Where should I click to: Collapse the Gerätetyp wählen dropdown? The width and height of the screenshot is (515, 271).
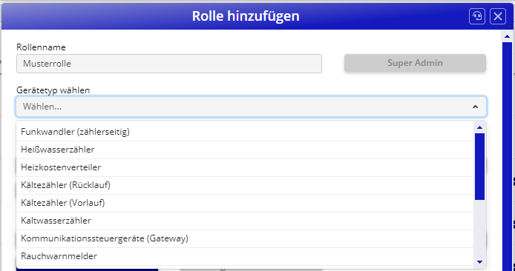tap(252, 107)
